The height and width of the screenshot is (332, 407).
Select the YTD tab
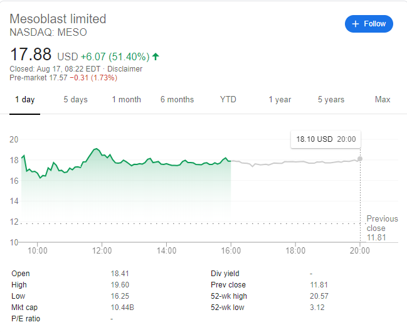[x=228, y=100]
